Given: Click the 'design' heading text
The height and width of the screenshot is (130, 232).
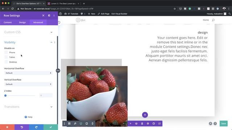Looking at the screenshot, I should (203, 32).
